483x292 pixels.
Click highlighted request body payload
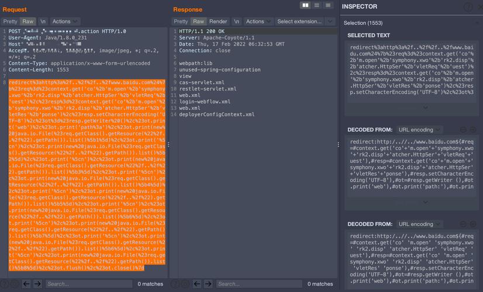(x=87, y=175)
